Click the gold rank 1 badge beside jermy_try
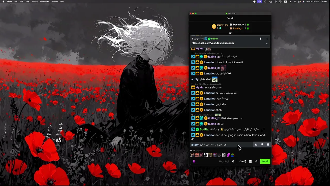 tap(214, 26)
